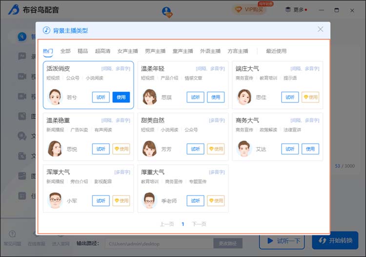The image size is (366, 257).
Task: Click the music note dialog icon
Action: click(x=46, y=30)
